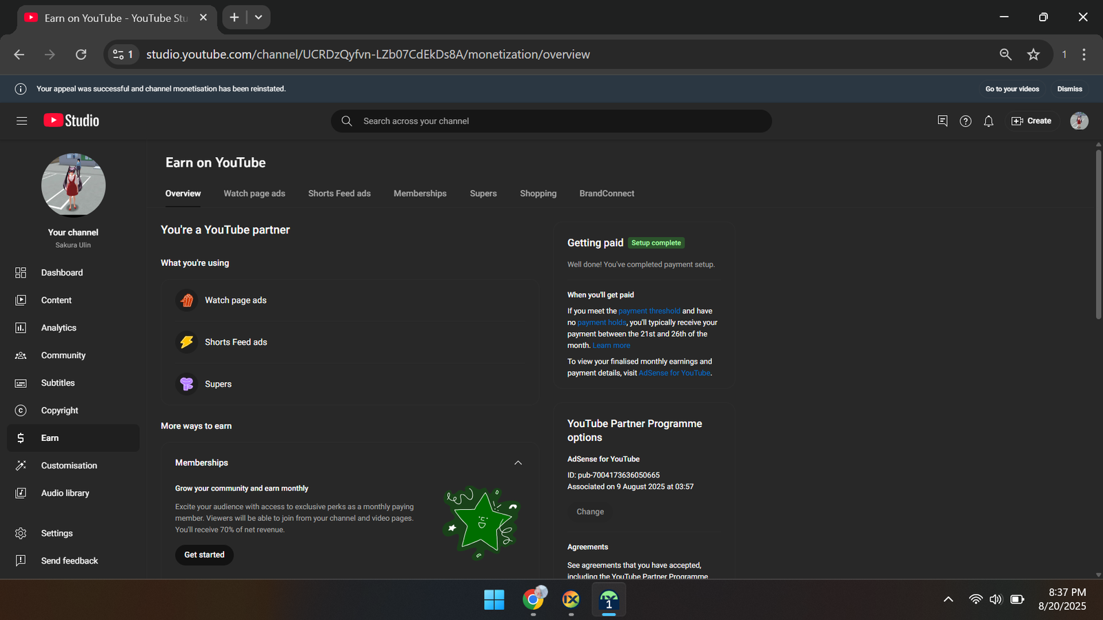Screen dimensions: 1103x620
Task: Open the AdSense for YouTube link
Action: click(674, 373)
